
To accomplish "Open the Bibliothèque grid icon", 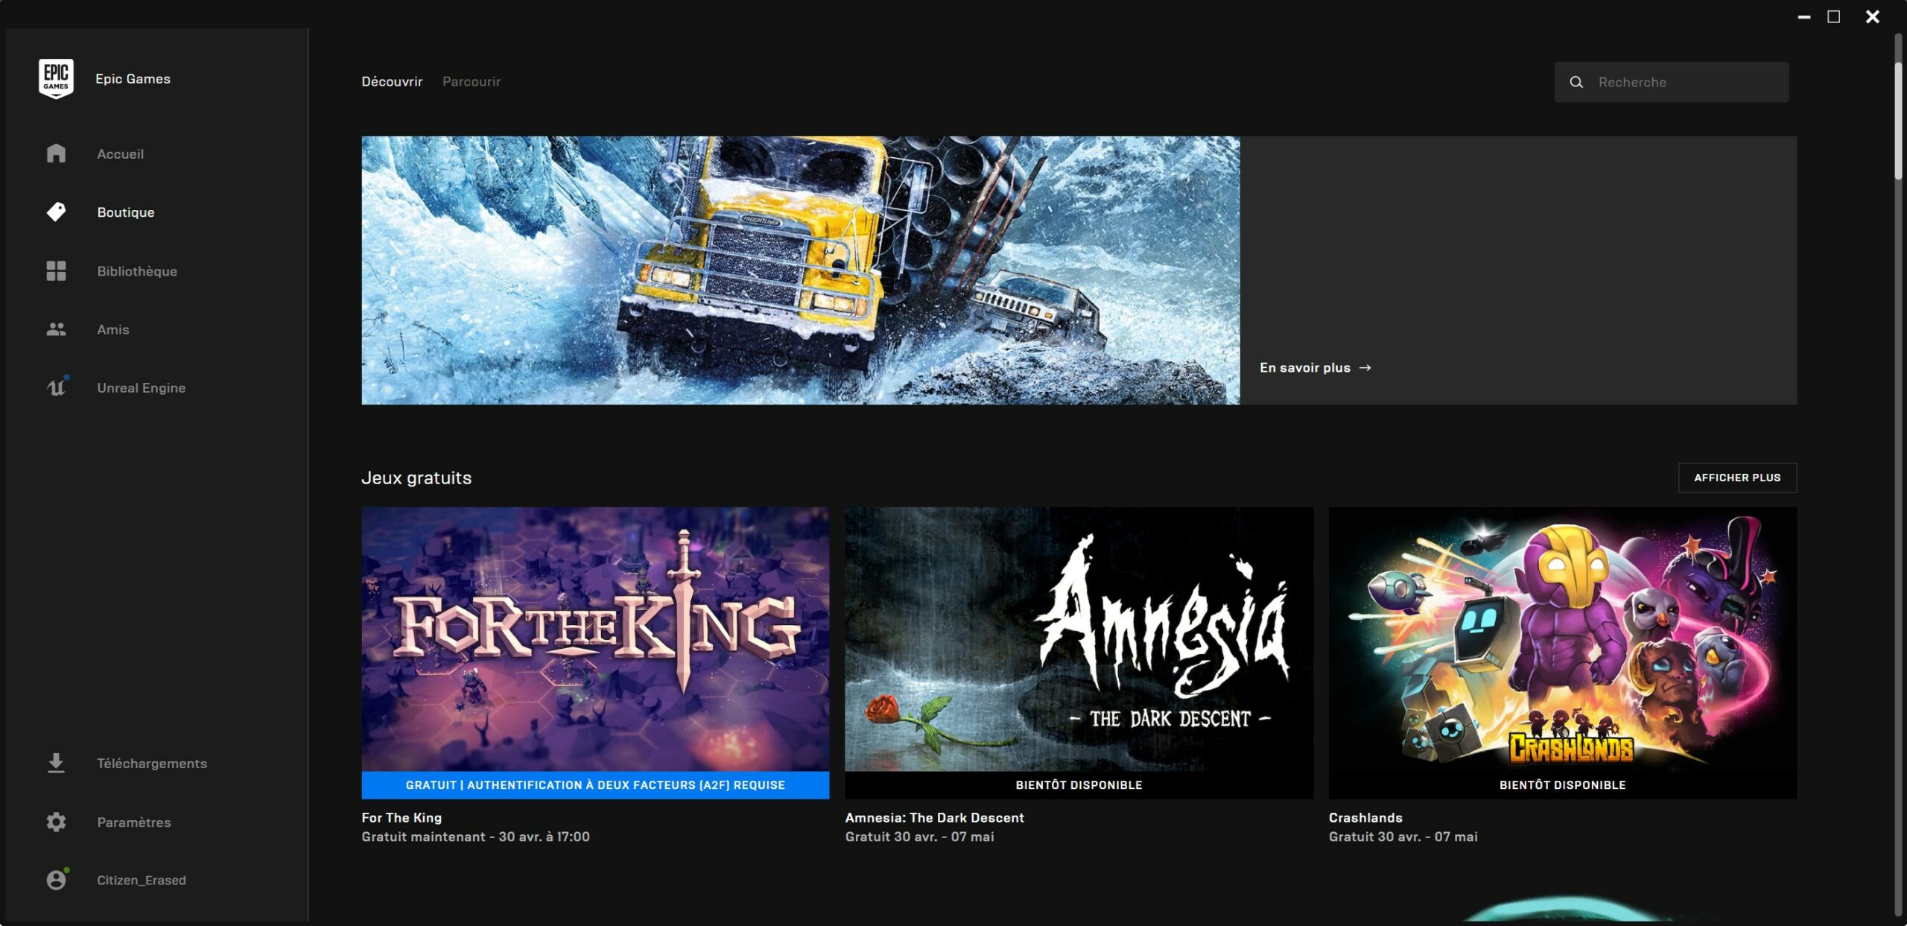I will click(x=56, y=271).
